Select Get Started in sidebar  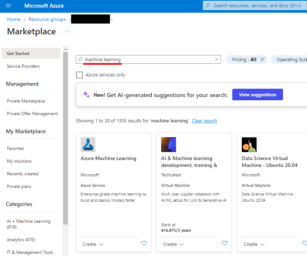[x=31, y=53]
